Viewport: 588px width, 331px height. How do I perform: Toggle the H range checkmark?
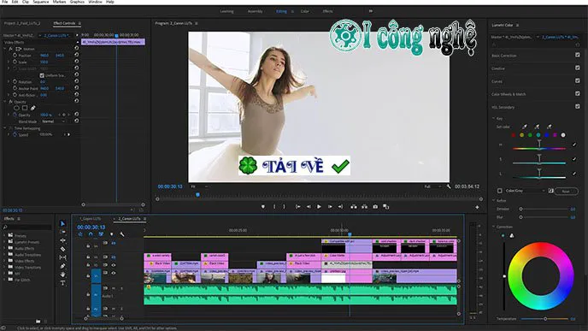pyautogui.click(x=574, y=145)
